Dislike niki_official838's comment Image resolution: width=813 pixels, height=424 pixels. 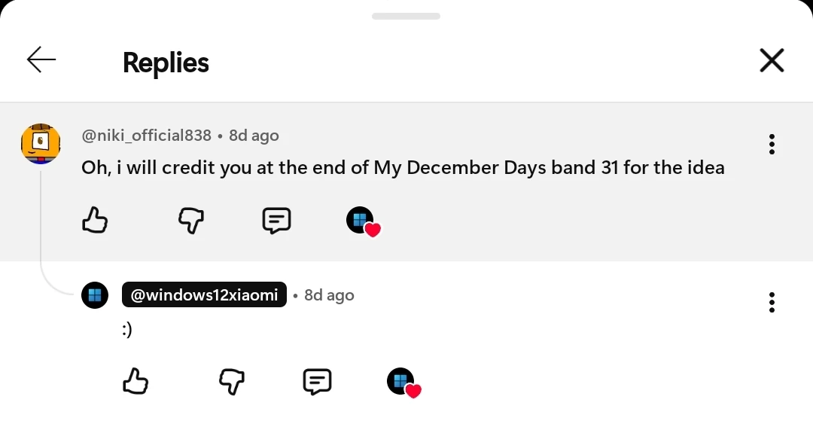click(191, 221)
